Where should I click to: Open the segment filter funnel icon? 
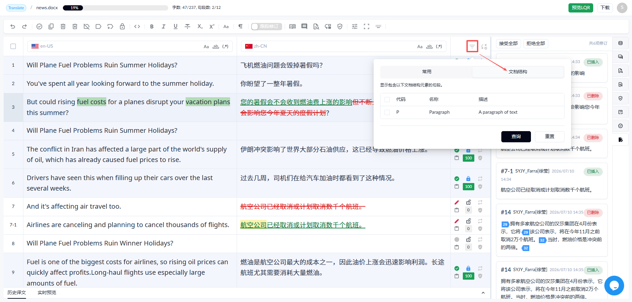point(472,46)
